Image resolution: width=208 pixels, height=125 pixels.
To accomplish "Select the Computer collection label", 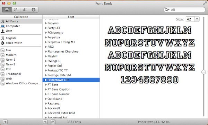I will pos(13,26).
